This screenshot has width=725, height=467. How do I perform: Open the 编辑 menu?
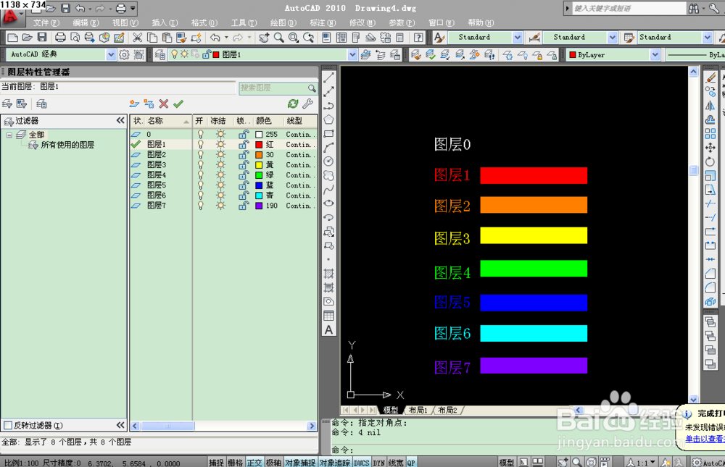click(x=86, y=22)
